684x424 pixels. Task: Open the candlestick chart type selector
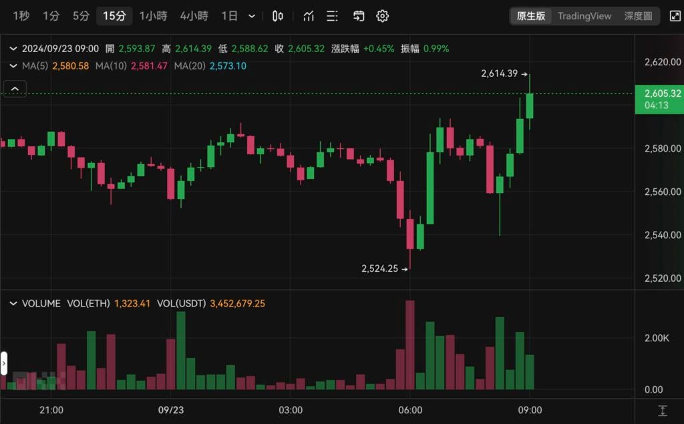278,16
